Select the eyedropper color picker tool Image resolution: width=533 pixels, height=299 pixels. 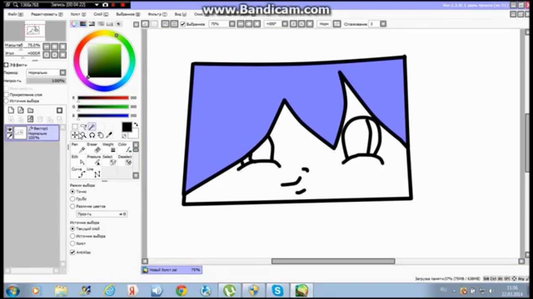click(109, 135)
